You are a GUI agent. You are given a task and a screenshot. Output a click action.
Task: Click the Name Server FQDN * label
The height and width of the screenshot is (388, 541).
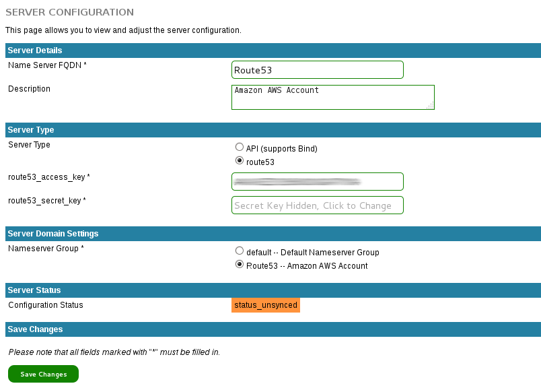click(x=47, y=65)
